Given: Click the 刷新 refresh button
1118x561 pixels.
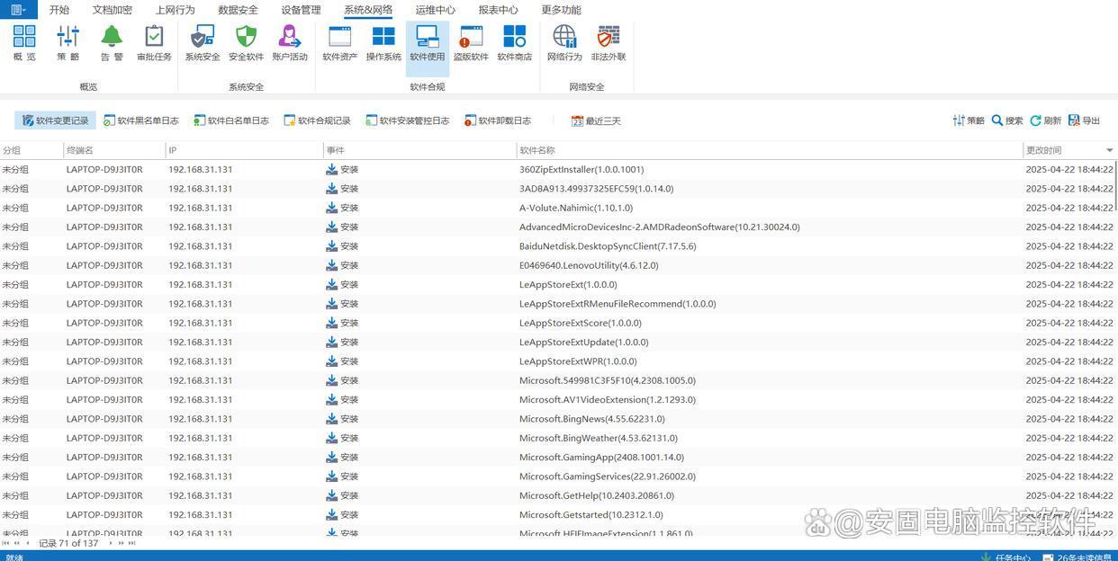Looking at the screenshot, I should [1046, 120].
